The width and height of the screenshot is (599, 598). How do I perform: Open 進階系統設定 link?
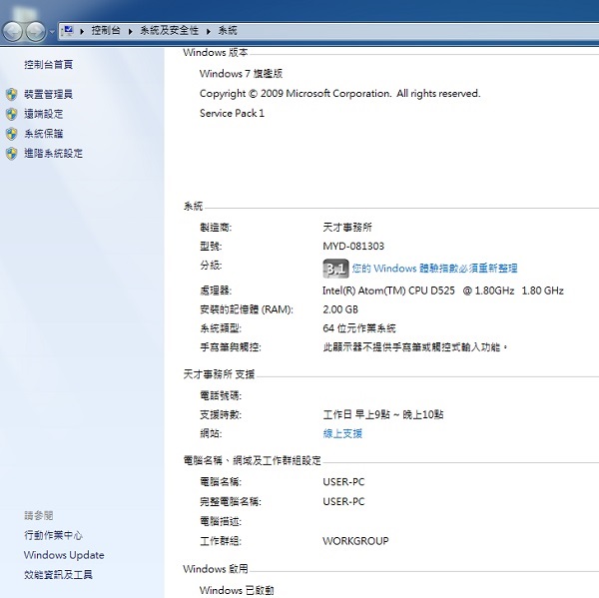tap(54, 154)
